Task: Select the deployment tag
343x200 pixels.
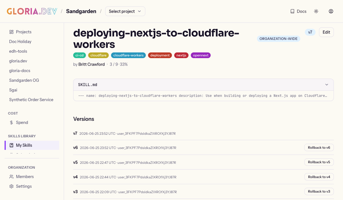Action: click(x=160, y=55)
